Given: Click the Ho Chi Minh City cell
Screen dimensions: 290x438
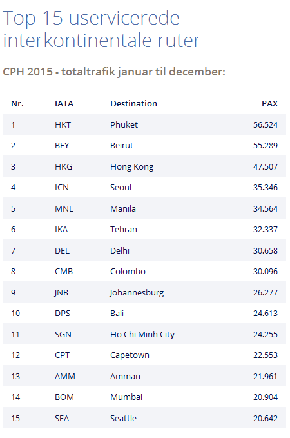Looking at the screenshot, I should [x=142, y=334].
